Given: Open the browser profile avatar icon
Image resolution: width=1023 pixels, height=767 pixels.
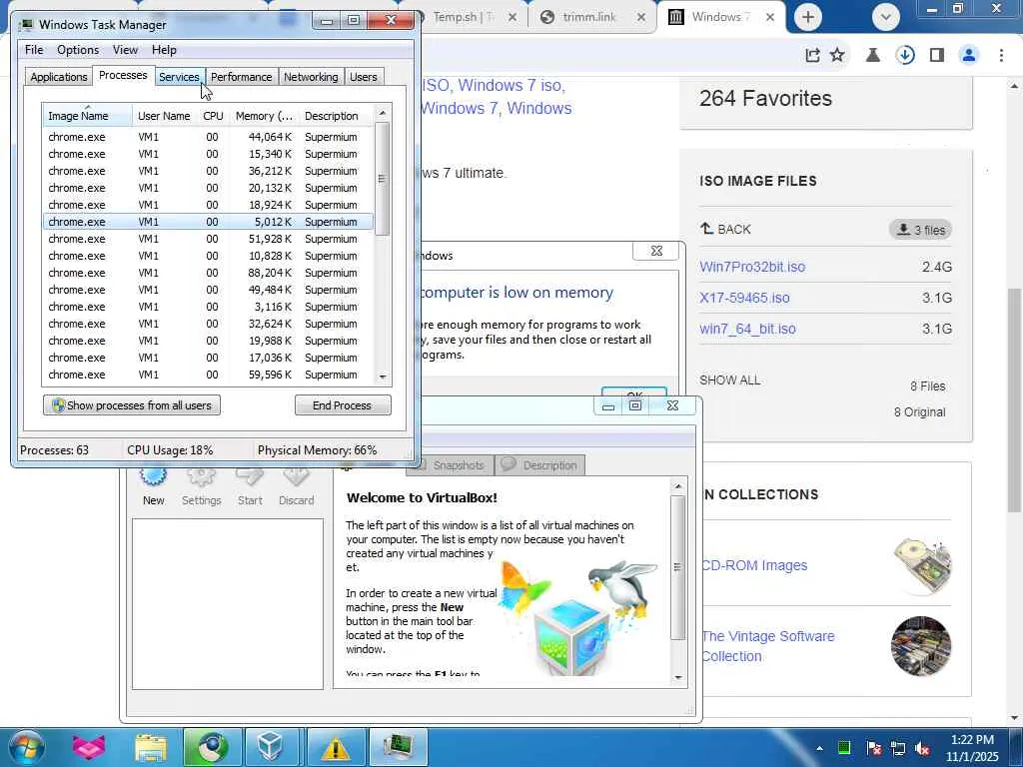Looking at the screenshot, I should click(969, 56).
